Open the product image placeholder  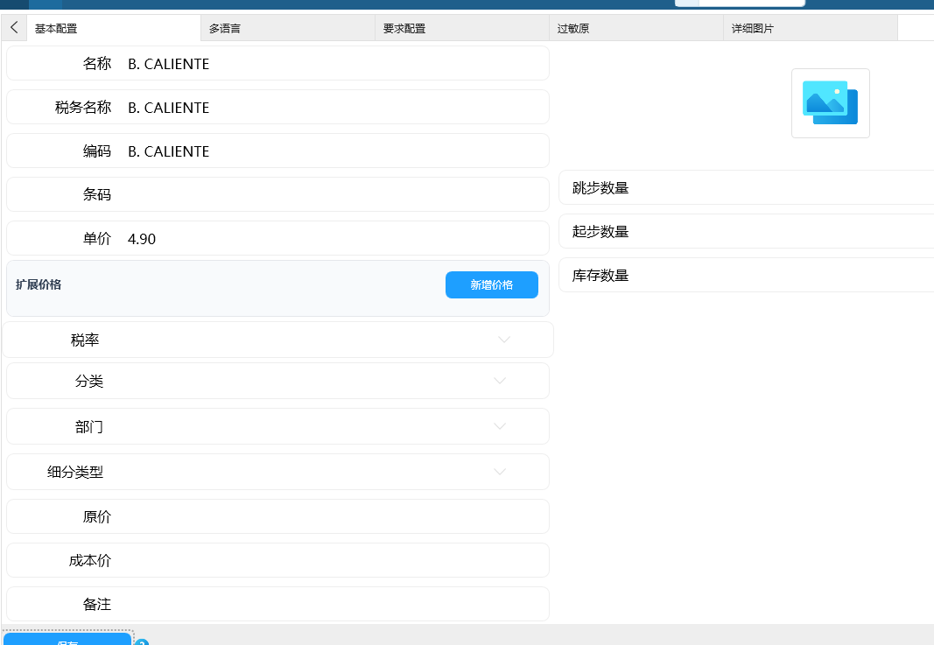830,103
